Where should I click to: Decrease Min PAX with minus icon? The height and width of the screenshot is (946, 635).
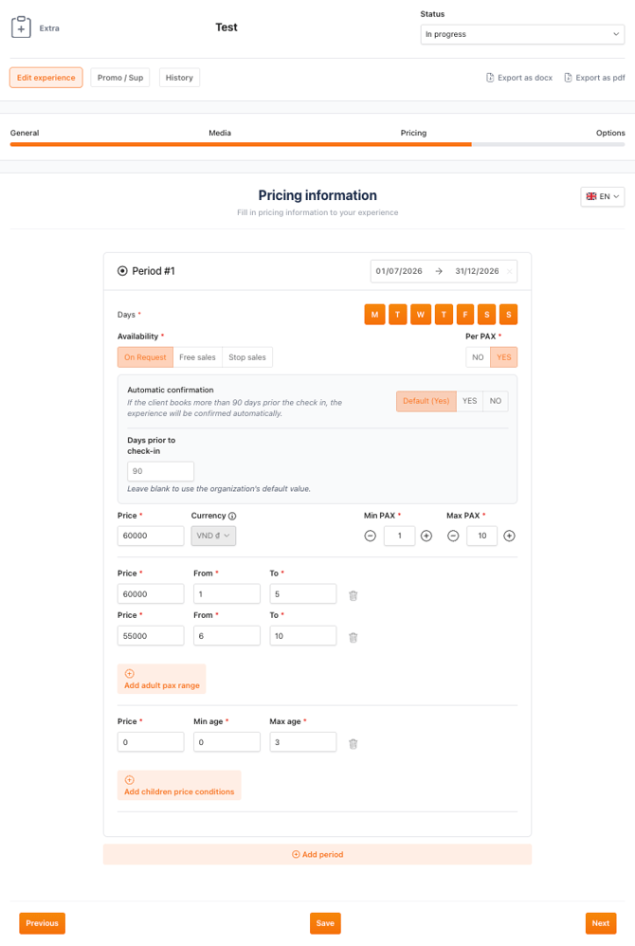tap(371, 536)
